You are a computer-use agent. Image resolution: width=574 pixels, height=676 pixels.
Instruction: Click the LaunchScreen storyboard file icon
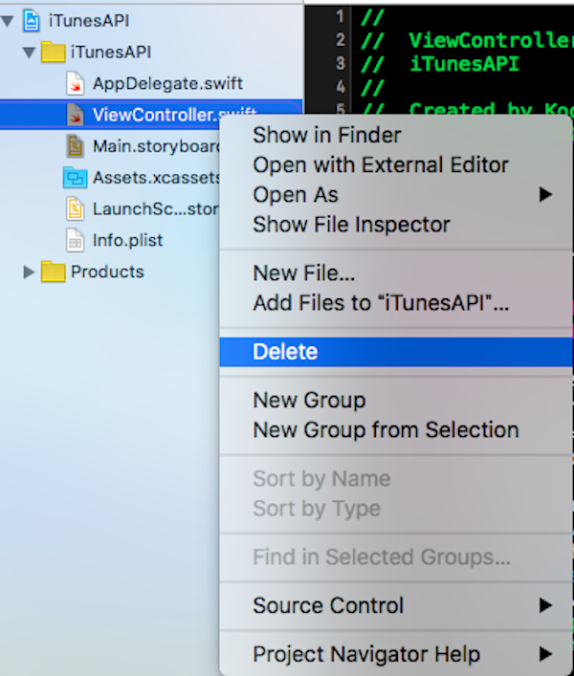[75, 209]
